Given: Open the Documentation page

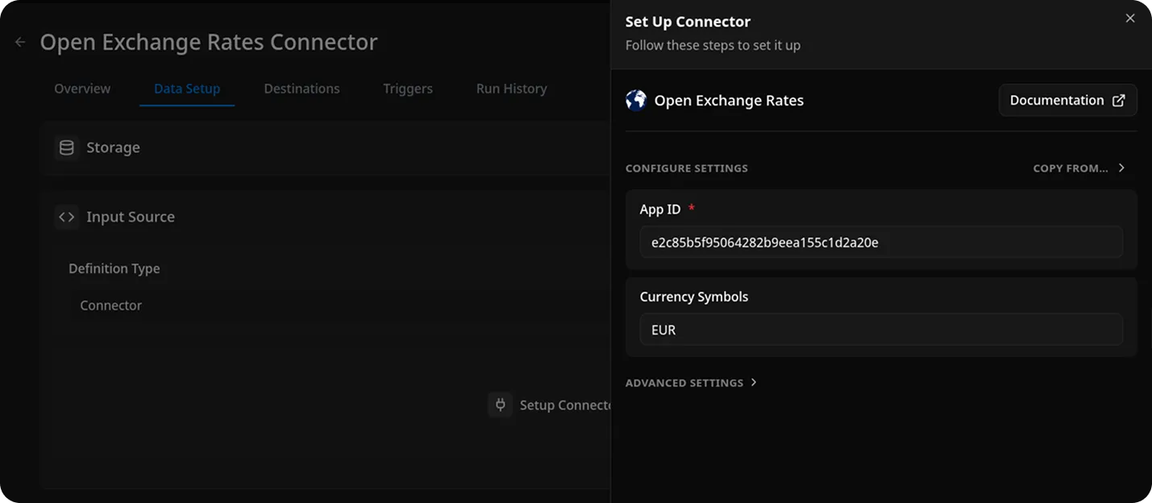Looking at the screenshot, I should pos(1057,100).
